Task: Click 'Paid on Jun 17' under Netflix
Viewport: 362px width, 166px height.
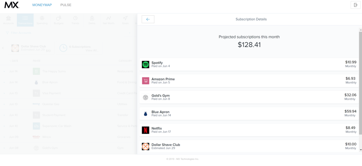Action: tap(161, 132)
